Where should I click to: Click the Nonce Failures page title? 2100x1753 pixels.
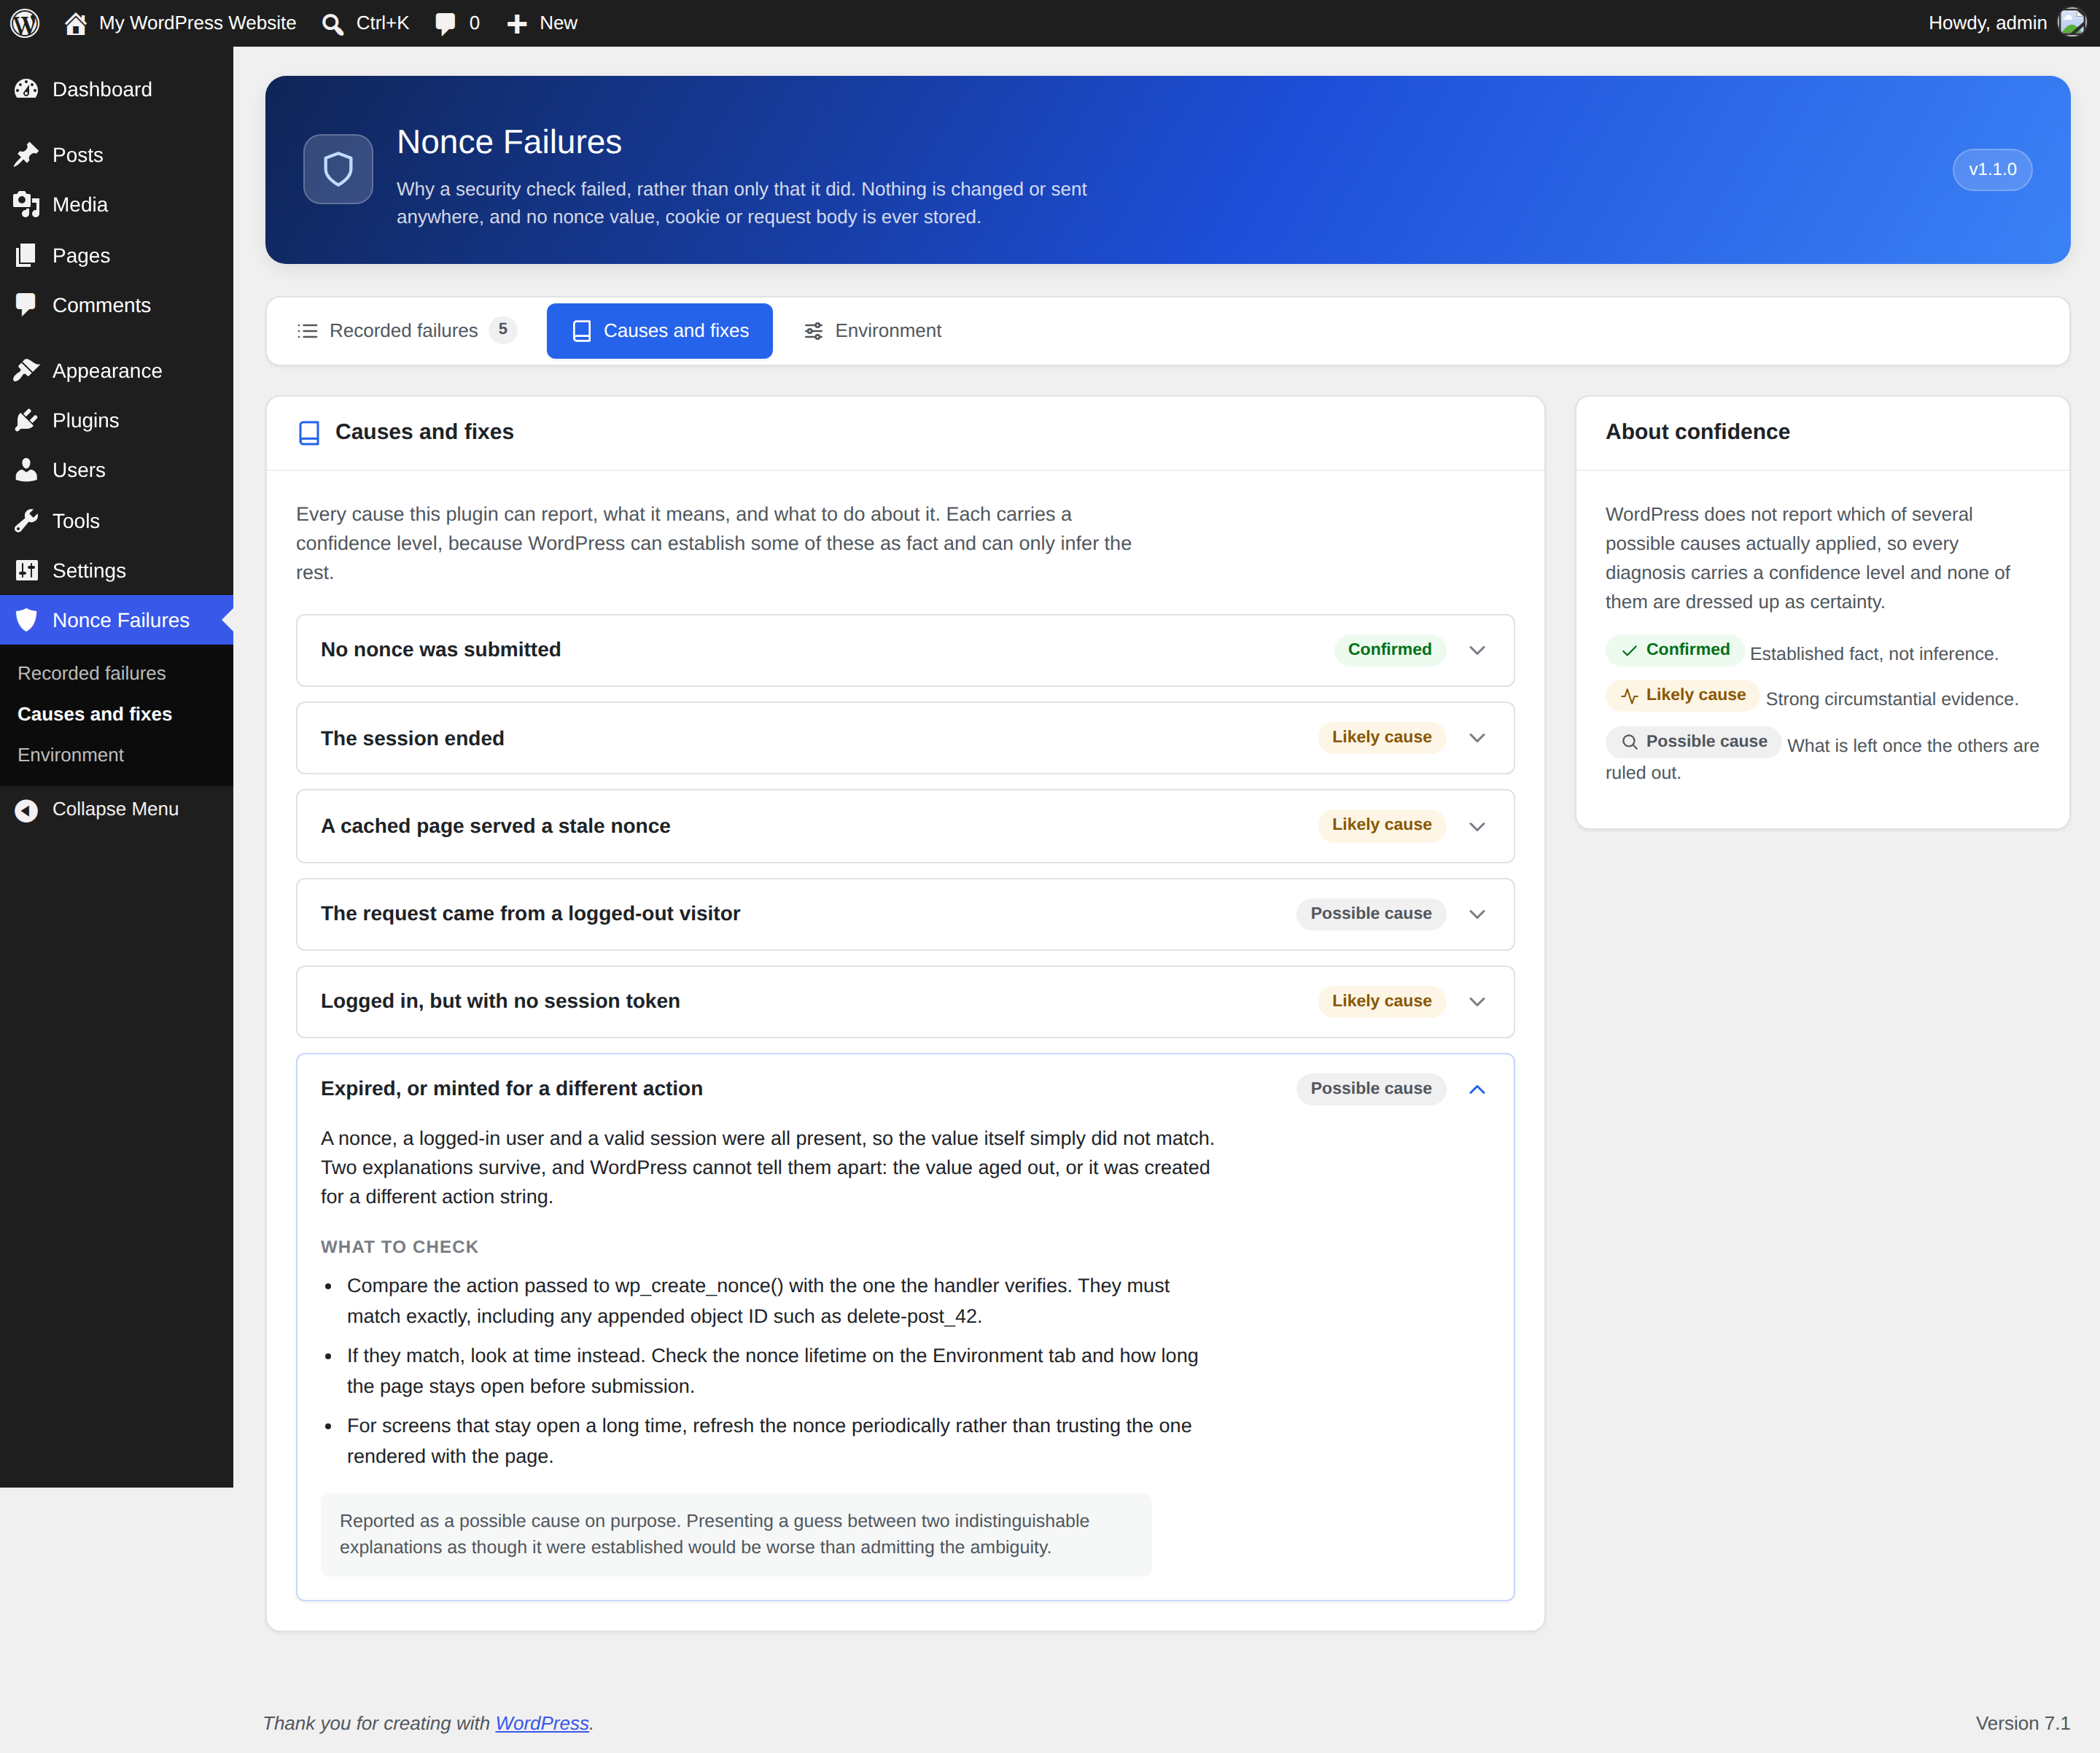[509, 142]
